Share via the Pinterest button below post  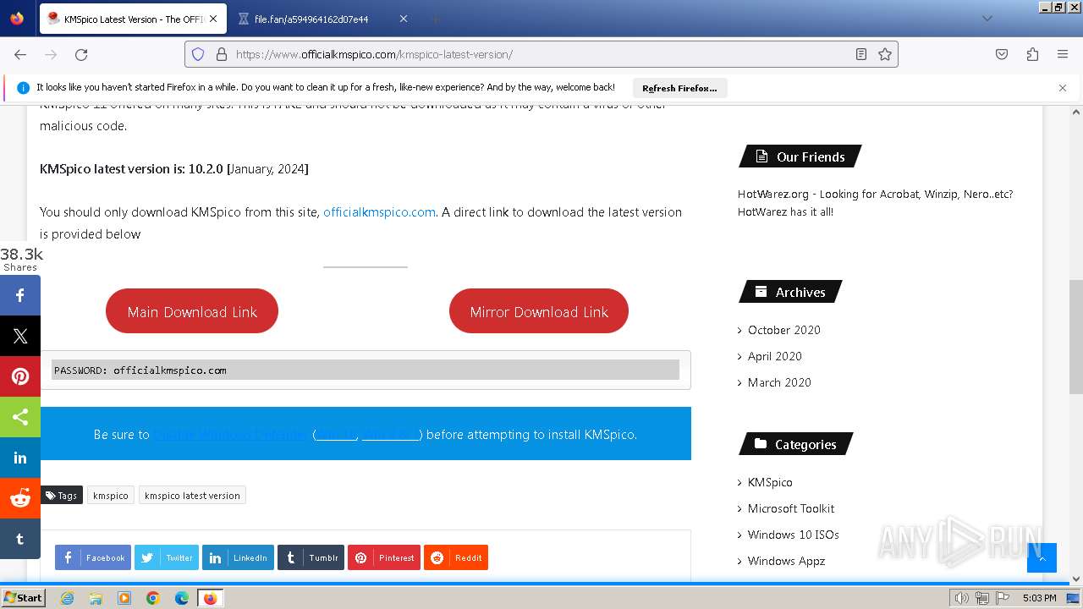(x=384, y=557)
